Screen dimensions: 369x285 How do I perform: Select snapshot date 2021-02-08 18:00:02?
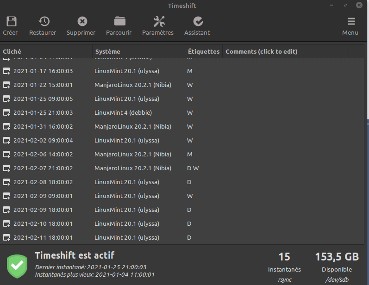coord(43,182)
